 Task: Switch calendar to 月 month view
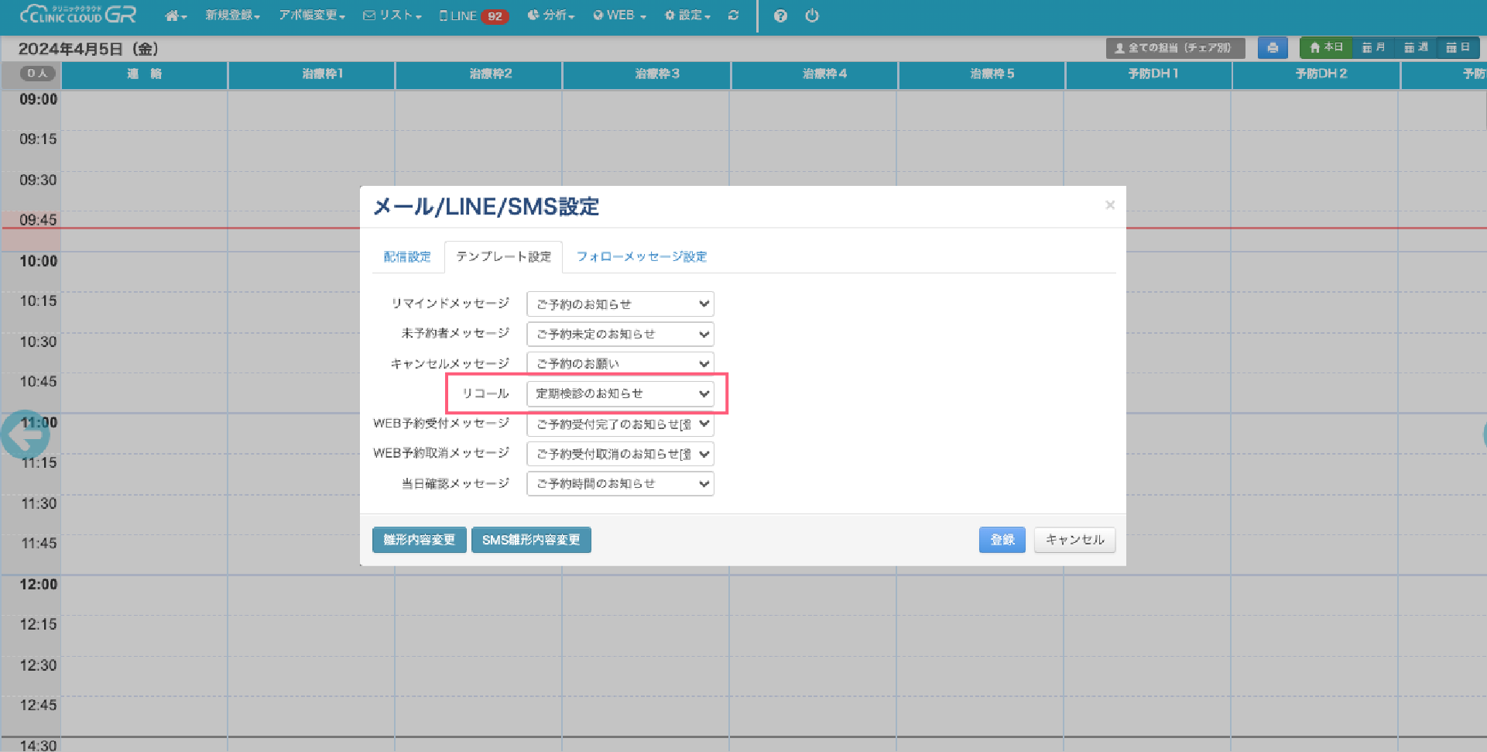pos(1374,48)
